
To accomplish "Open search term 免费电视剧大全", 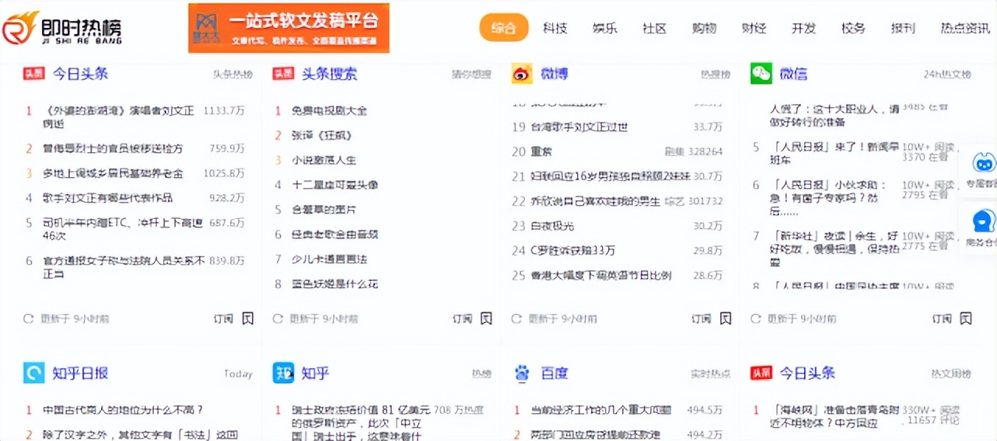I will click(330, 111).
